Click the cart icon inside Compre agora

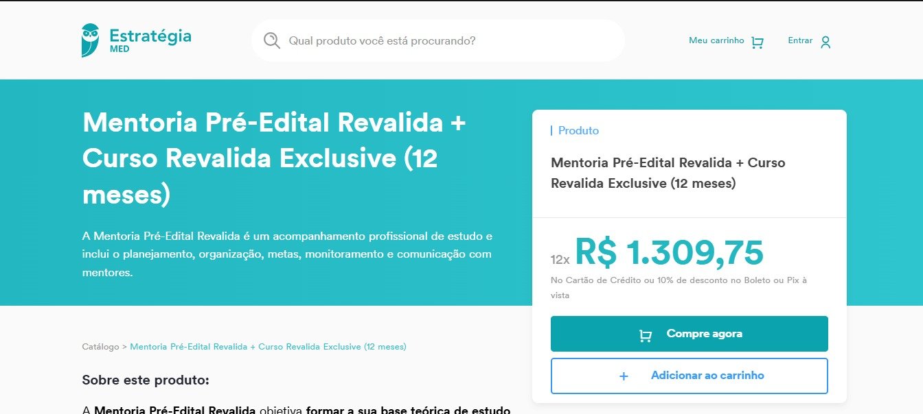point(645,334)
